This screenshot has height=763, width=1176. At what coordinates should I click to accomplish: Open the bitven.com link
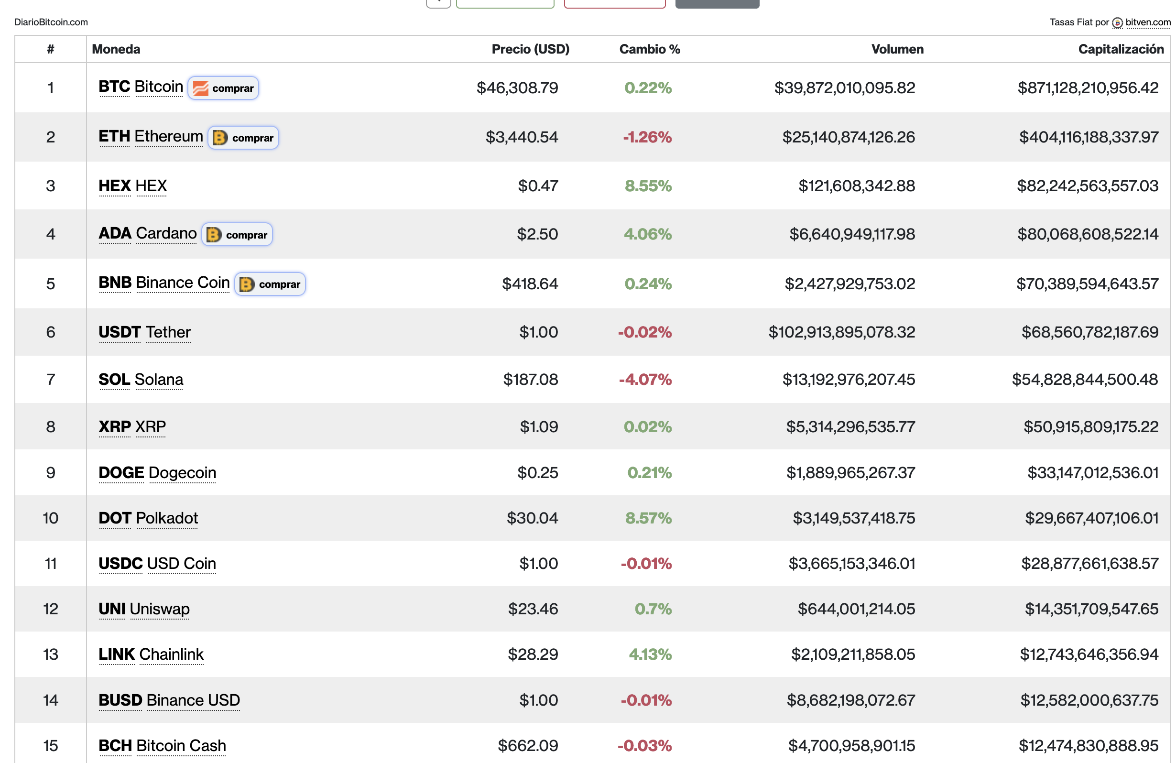point(1148,22)
